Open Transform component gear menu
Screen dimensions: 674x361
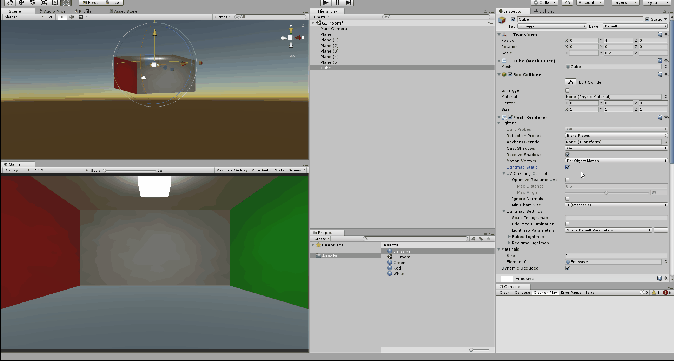click(666, 34)
